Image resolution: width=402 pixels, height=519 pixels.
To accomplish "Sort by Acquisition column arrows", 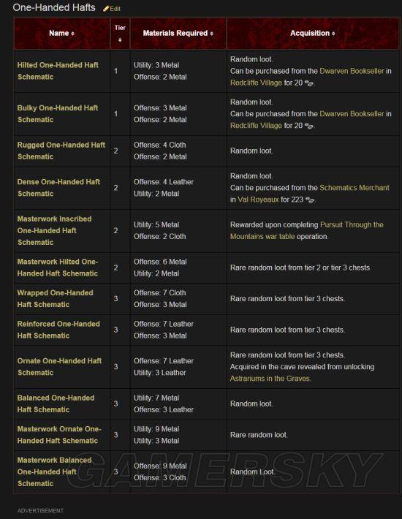I will 333,34.
